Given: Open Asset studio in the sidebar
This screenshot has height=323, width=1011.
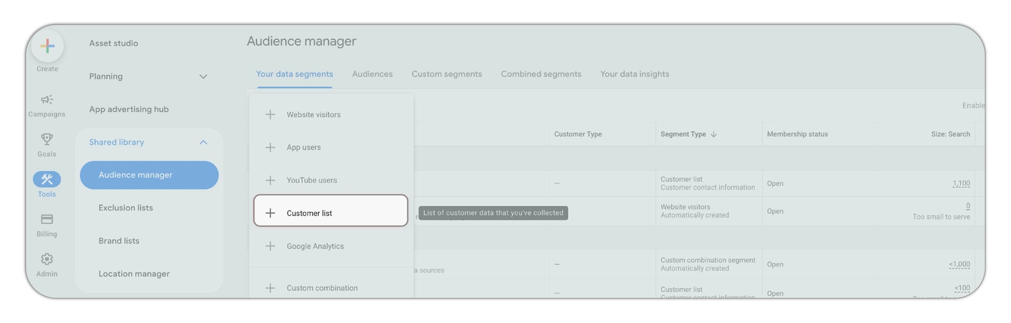Looking at the screenshot, I should pos(114,43).
